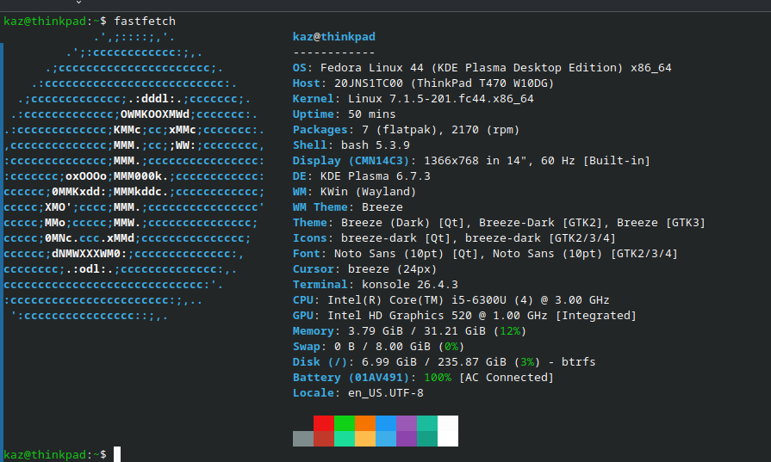This screenshot has width=771, height=462.
Task: Click the 'Font' label
Action: click(307, 254)
